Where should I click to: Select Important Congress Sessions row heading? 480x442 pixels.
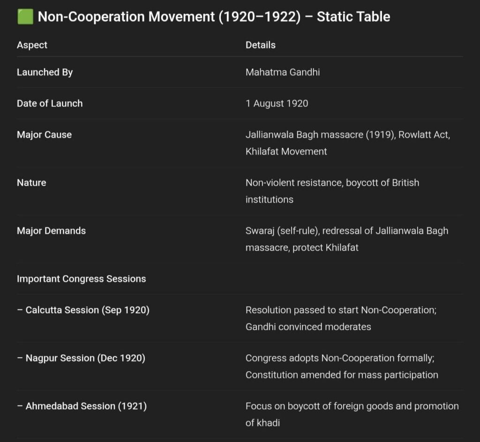pyautogui.click(x=82, y=279)
